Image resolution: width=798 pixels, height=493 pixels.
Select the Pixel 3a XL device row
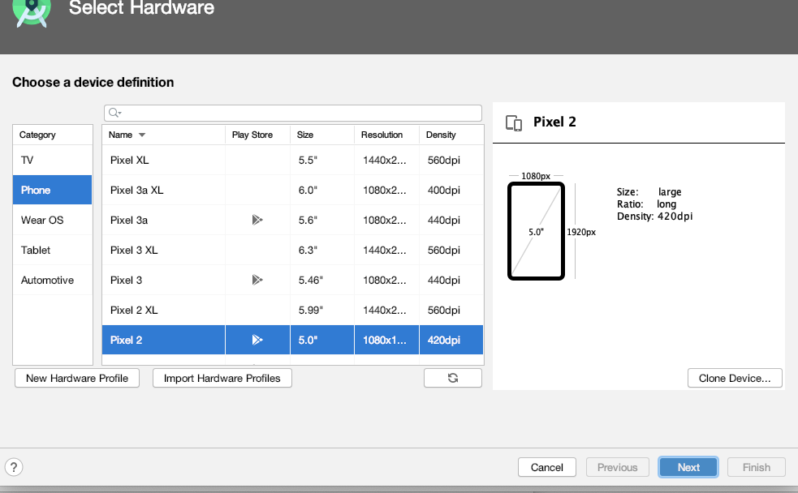tap(292, 190)
